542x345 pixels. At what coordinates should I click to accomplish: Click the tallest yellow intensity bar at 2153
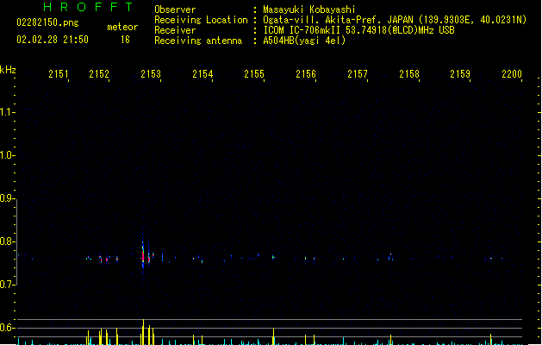(143, 332)
